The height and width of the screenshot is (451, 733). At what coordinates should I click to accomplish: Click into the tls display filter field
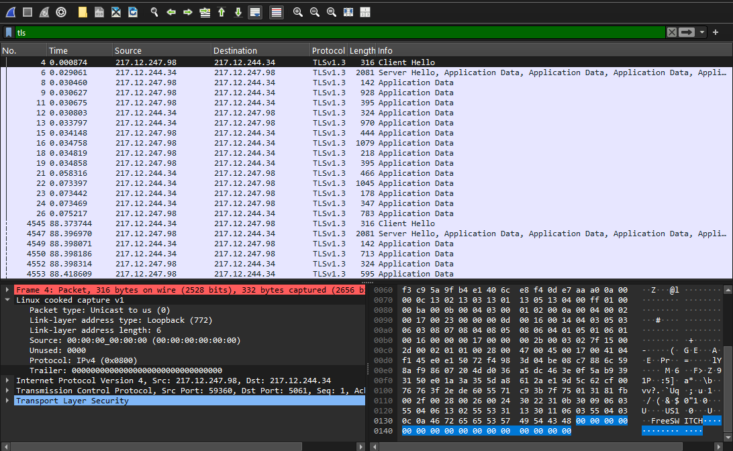click(340, 32)
